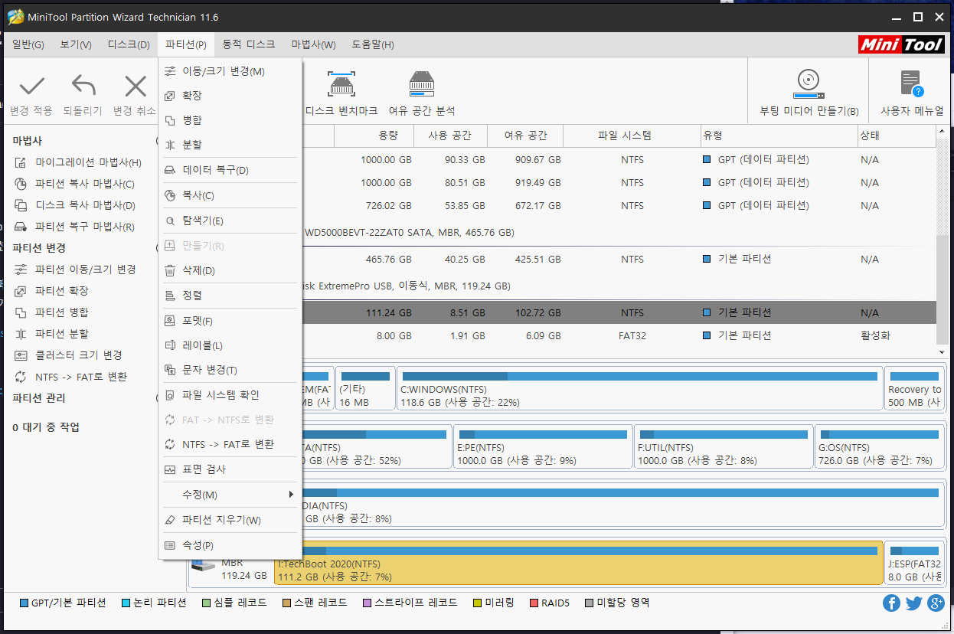Open Properties (속성) from partition menu
The height and width of the screenshot is (634, 954).
(230, 545)
